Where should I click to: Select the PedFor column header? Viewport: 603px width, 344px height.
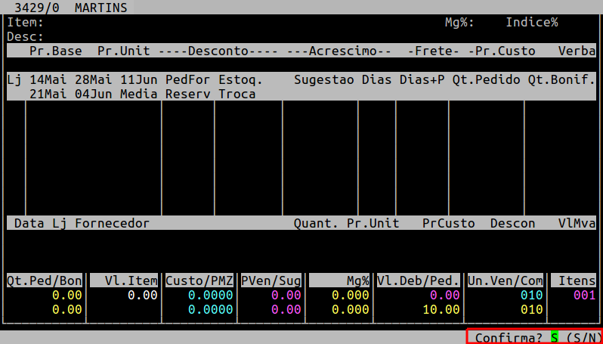(x=187, y=79)
